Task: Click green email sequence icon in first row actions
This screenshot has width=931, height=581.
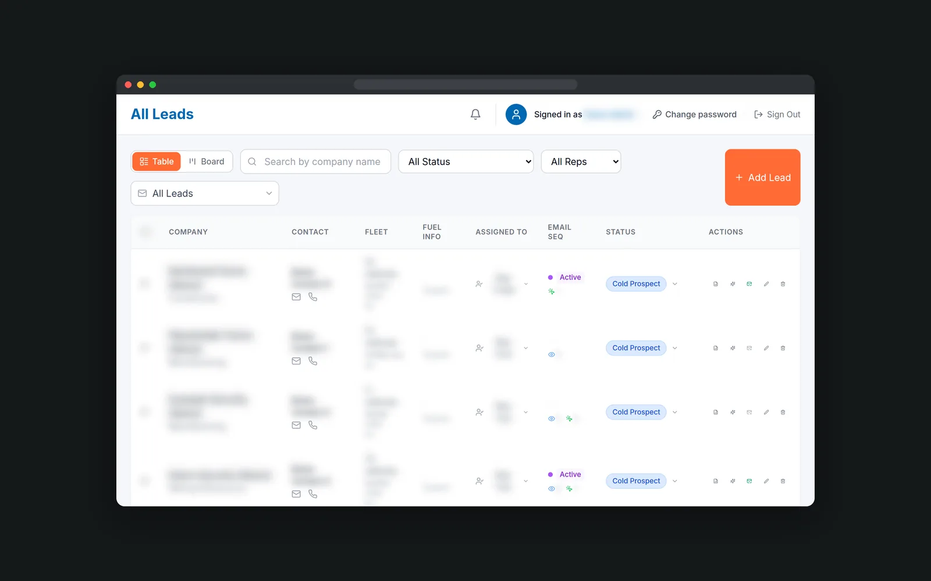Action: click(x=749, y=284)
